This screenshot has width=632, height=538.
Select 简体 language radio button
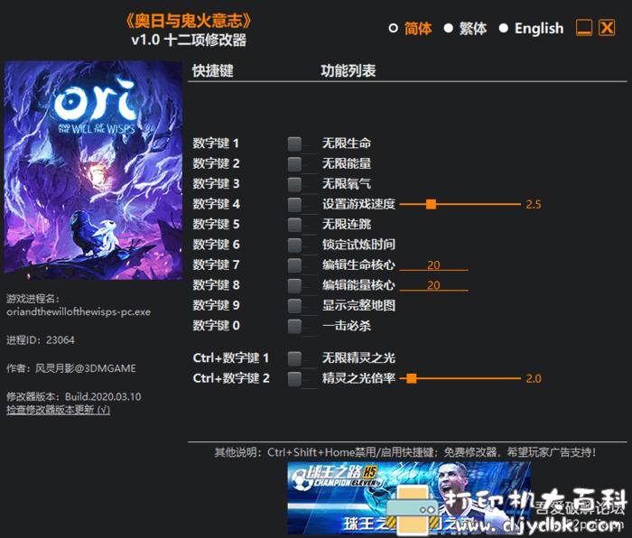pos(394,28)
